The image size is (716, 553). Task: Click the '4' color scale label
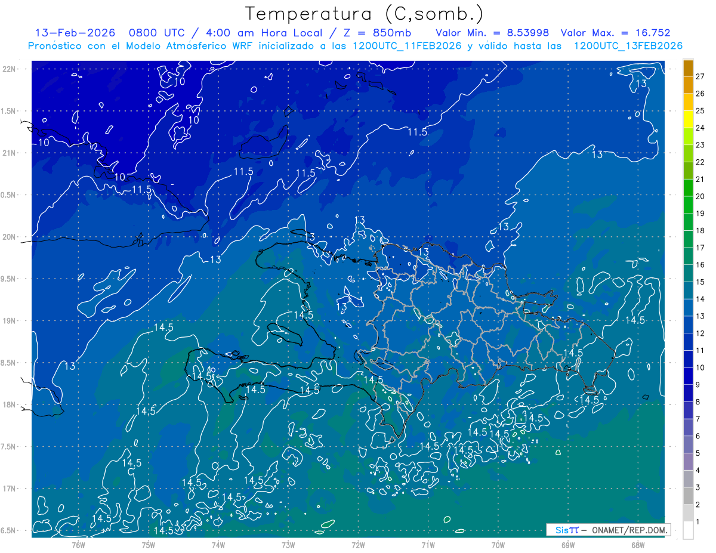698,471
